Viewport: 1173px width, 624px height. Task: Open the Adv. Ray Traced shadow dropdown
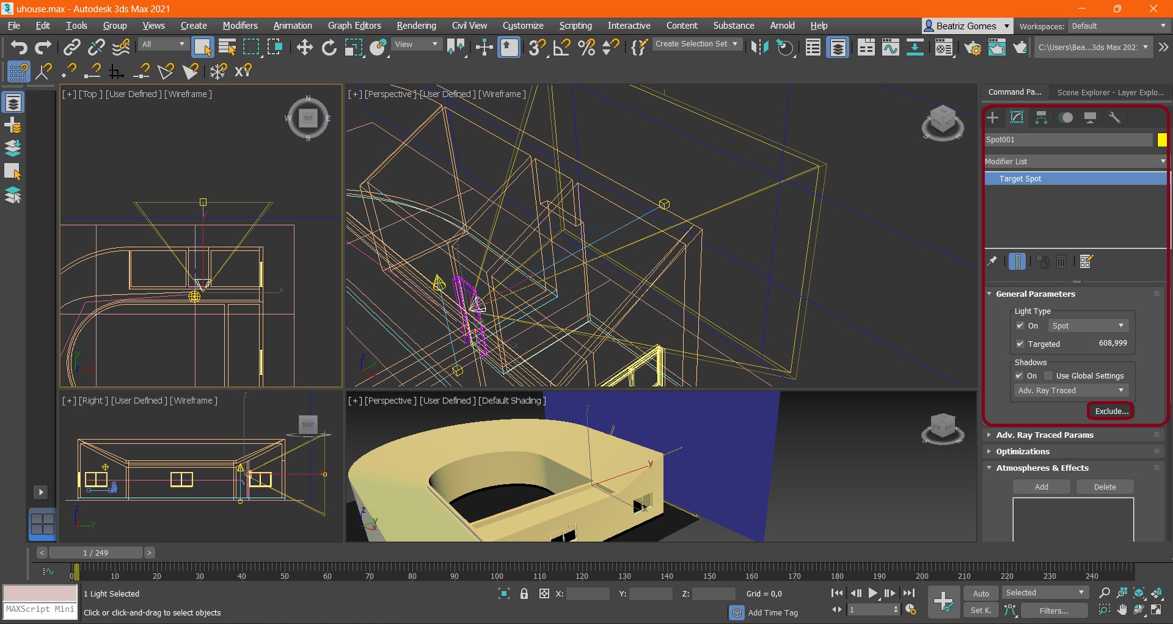1071,391
